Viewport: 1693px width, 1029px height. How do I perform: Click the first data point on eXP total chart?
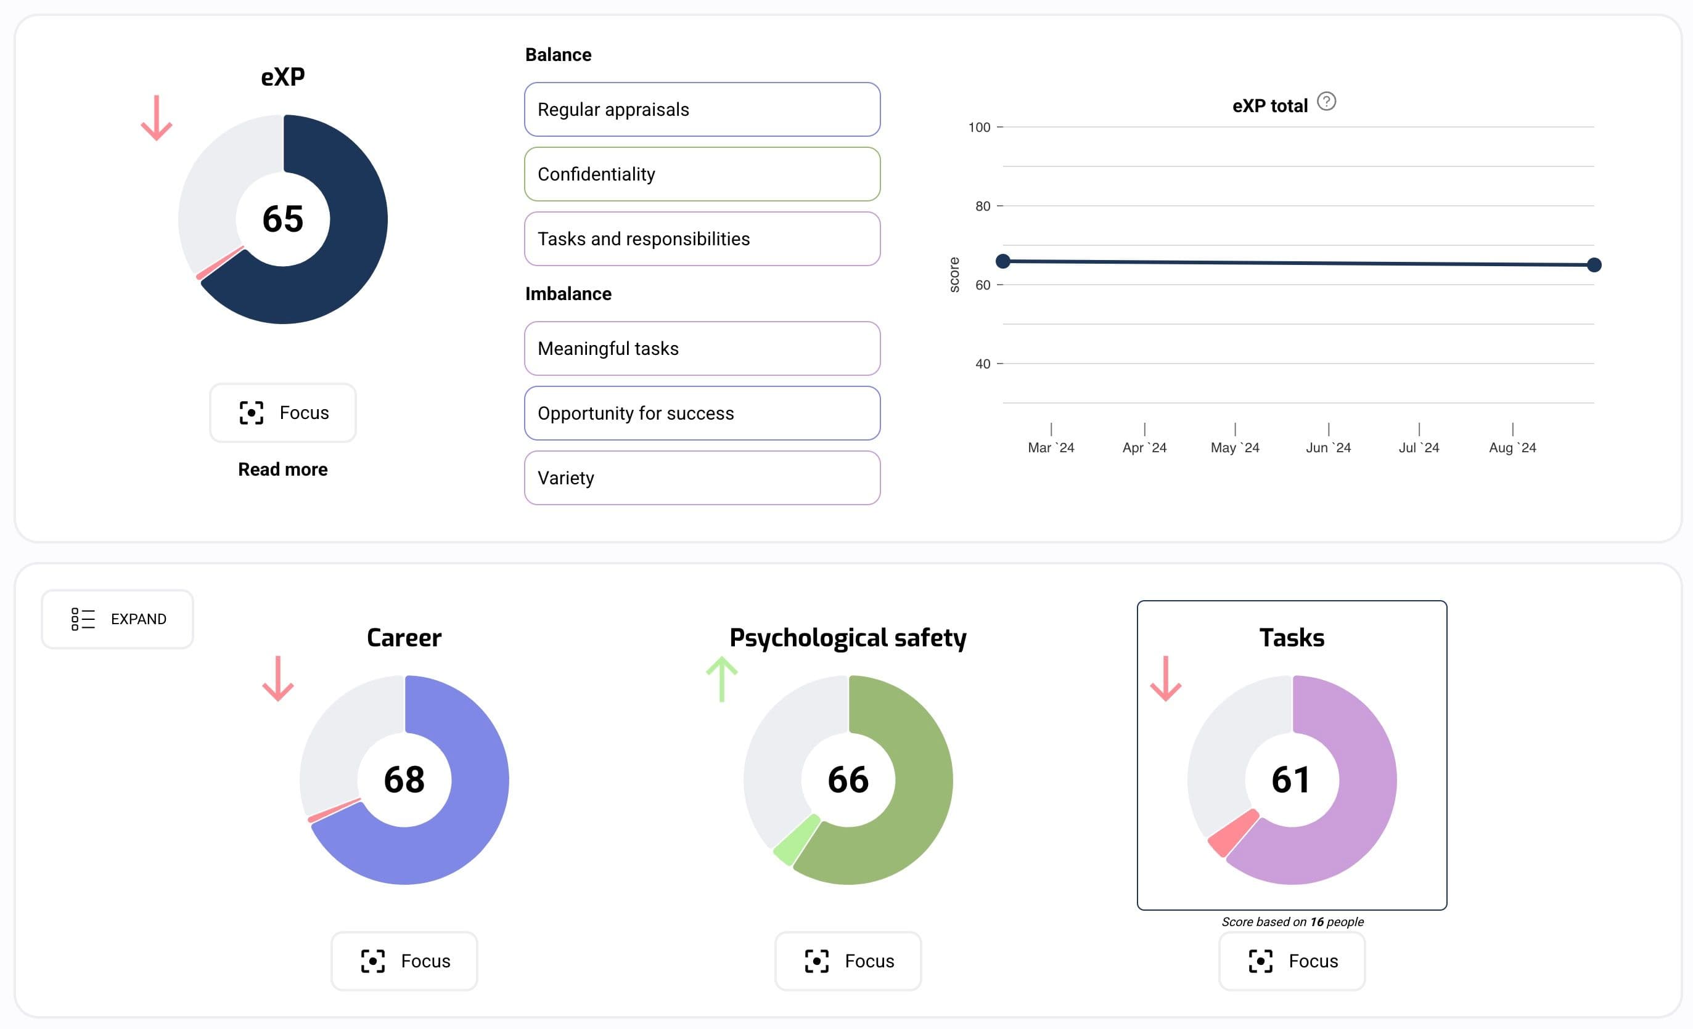tap(1003, 261)
